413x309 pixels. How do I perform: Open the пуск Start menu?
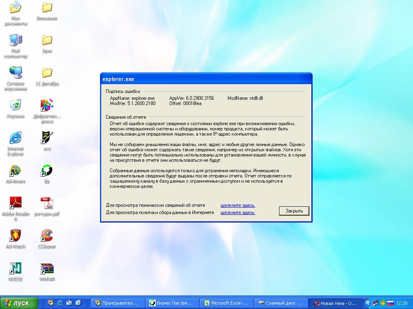click(x=19, y=303)
